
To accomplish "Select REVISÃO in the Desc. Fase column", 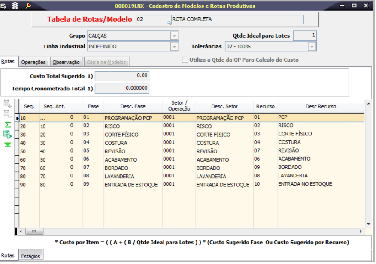I will [115, 152].
